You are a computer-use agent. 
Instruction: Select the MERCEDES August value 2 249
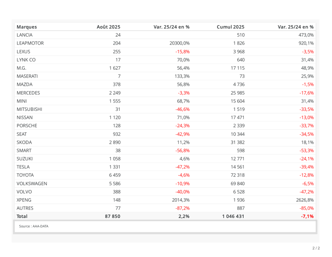click(114, 93)
